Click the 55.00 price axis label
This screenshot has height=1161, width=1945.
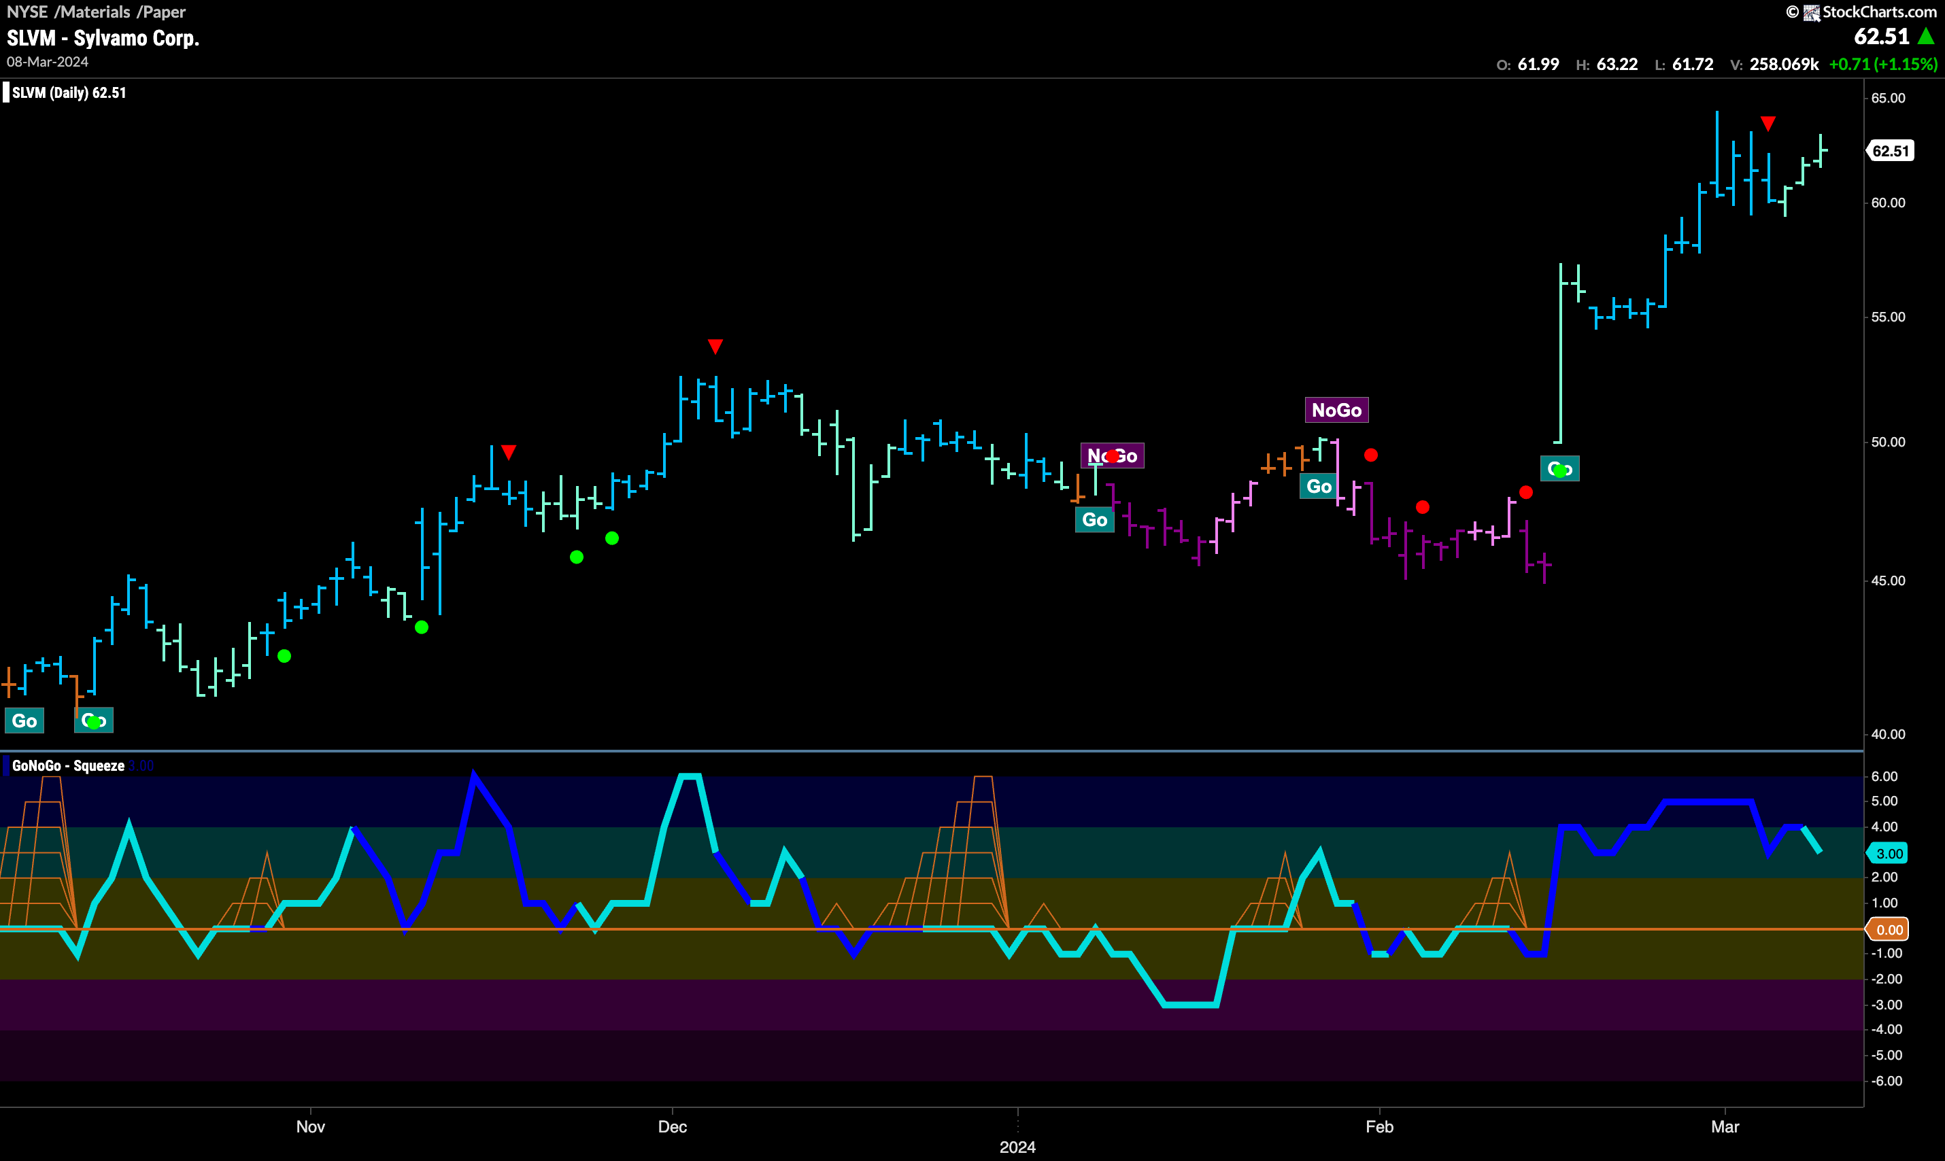1888,317
